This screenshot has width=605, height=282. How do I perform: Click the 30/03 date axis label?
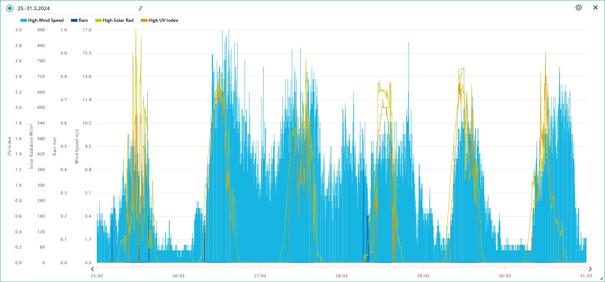[505, 276]
